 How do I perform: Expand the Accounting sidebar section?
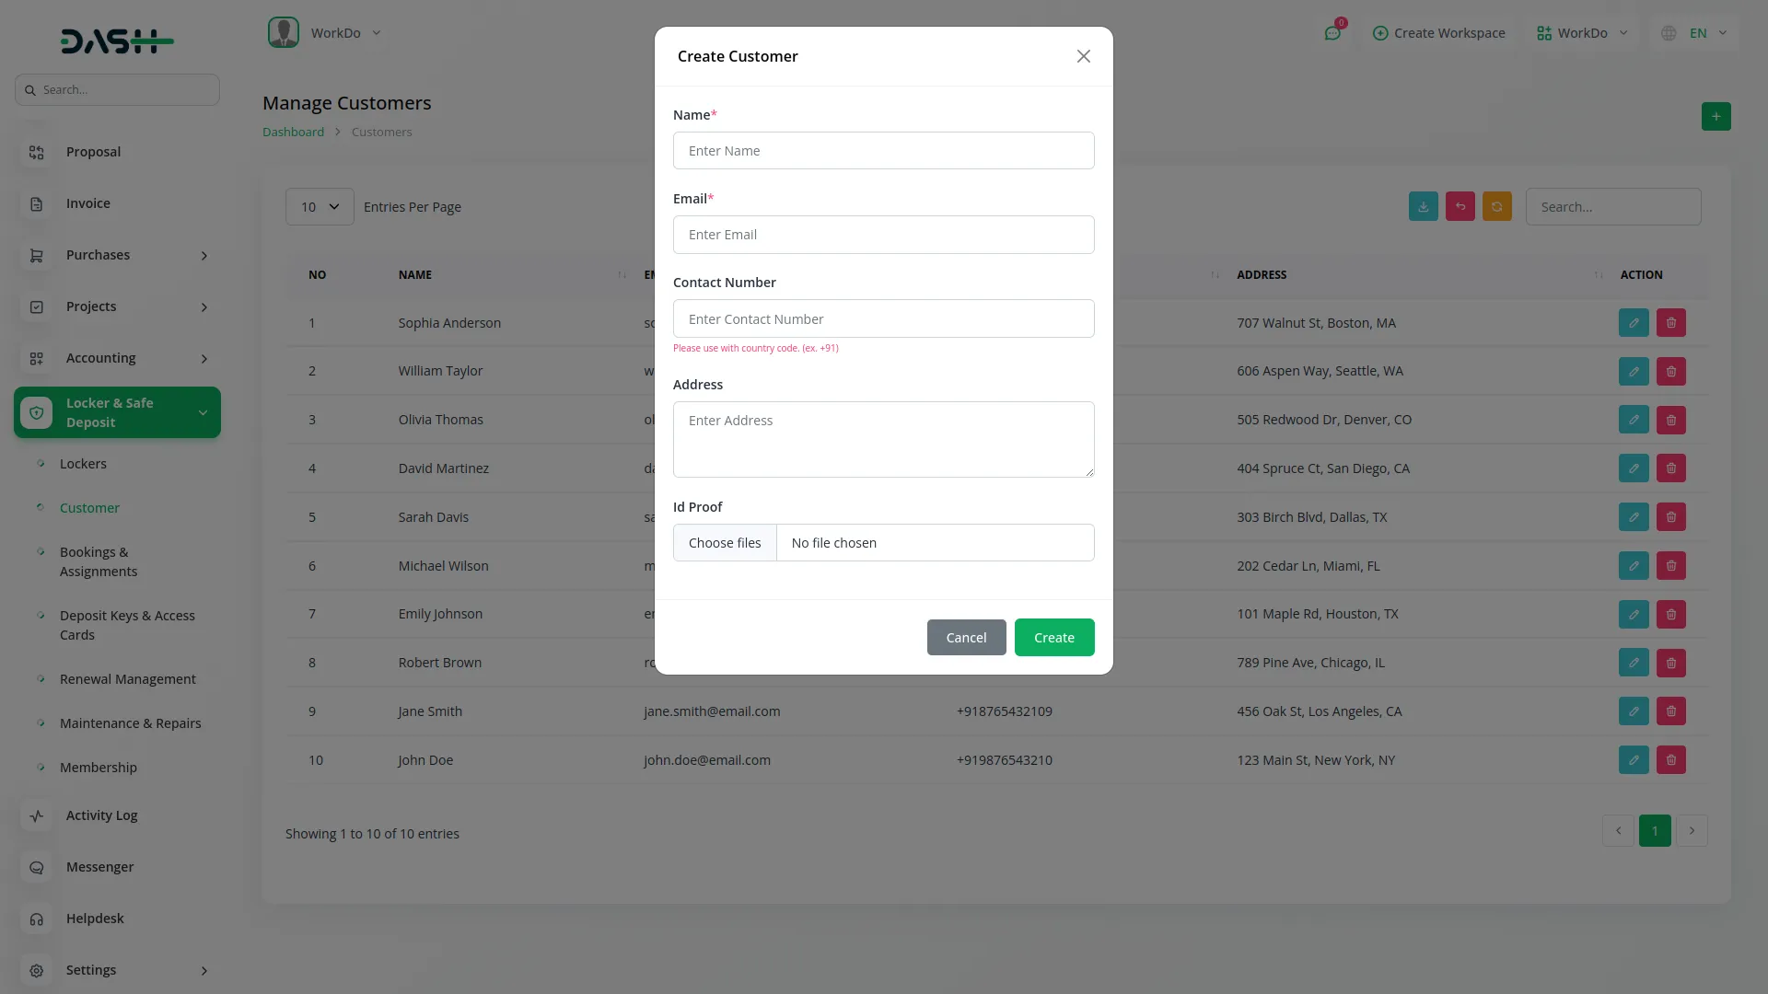(x=100, y=358)
